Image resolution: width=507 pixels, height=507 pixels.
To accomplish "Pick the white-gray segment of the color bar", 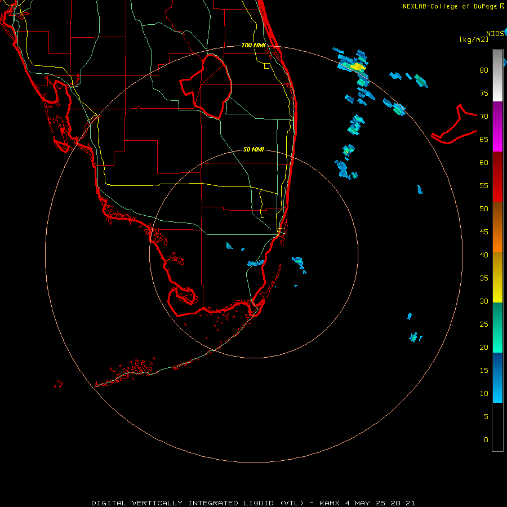I will pyautogui.click(x=497, y=75).
